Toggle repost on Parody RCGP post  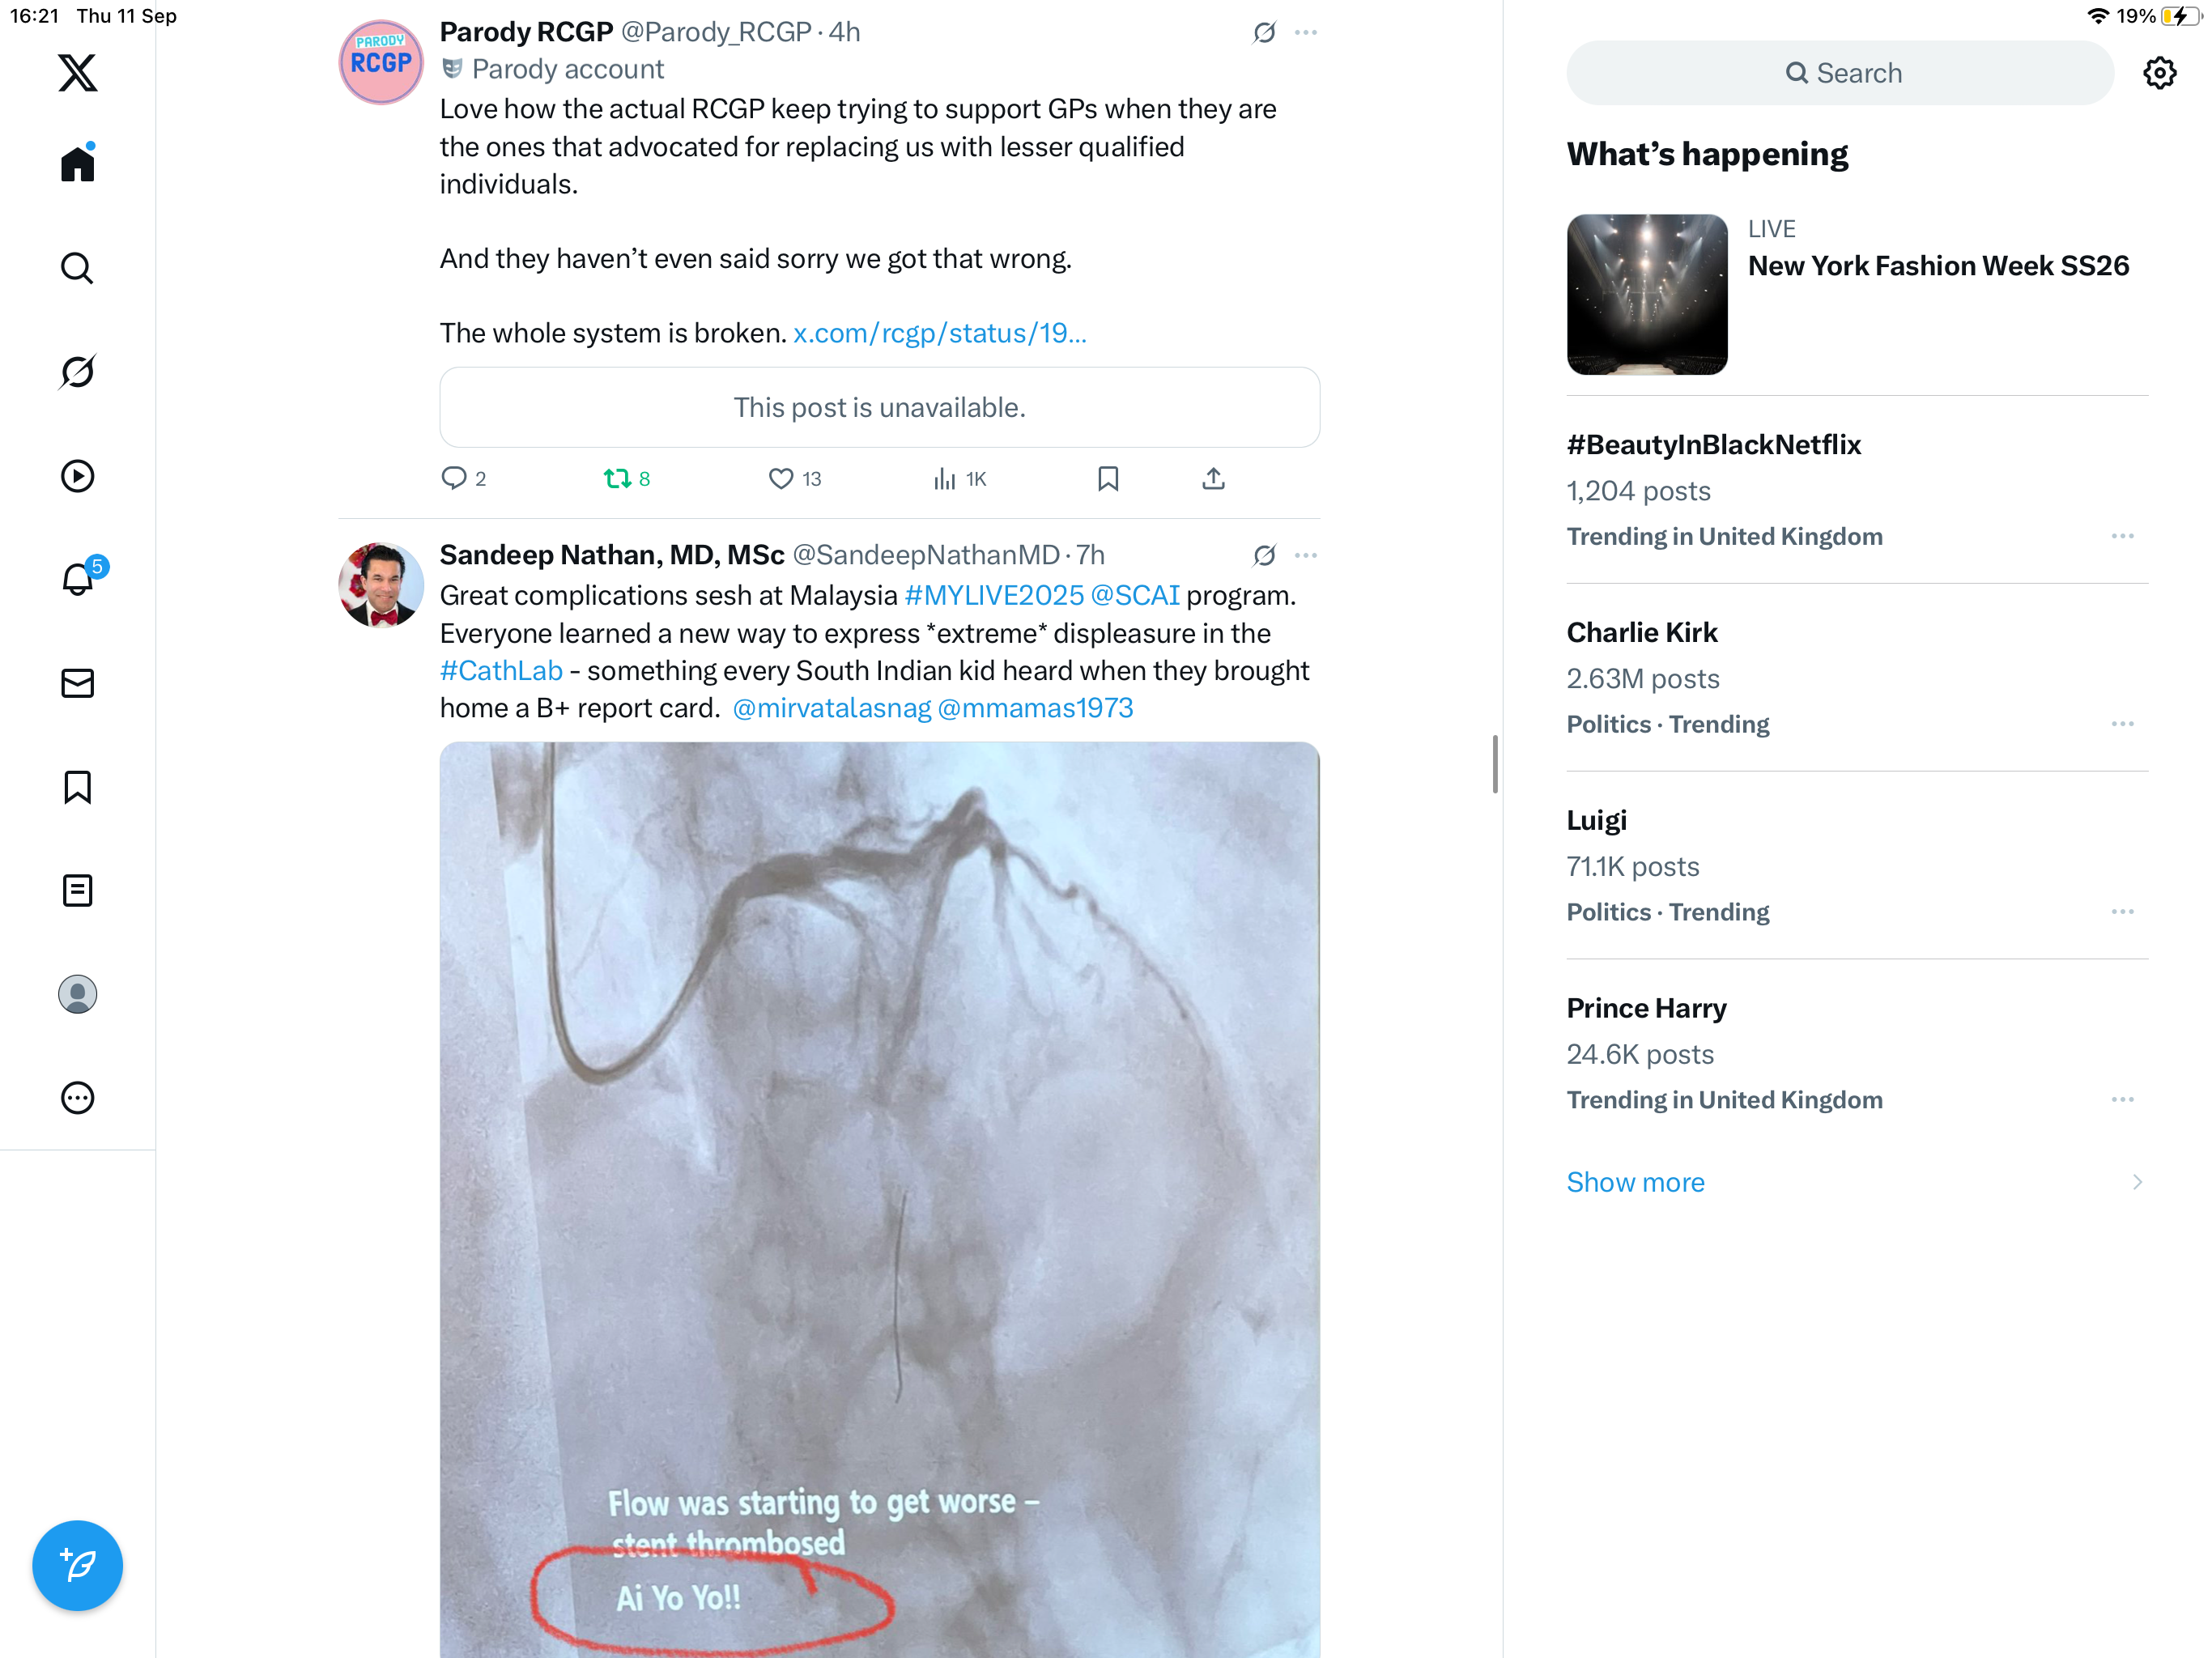tap(617, 479)
